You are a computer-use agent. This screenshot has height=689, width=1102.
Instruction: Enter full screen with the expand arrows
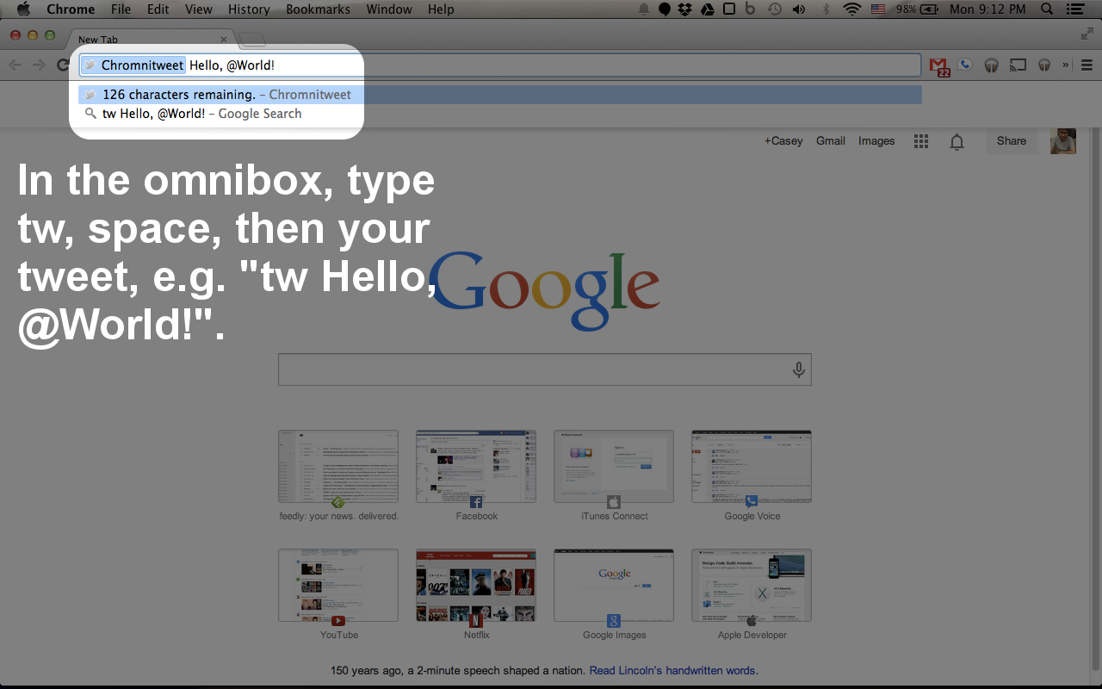pyautogui.click(x=1087, y=34)
